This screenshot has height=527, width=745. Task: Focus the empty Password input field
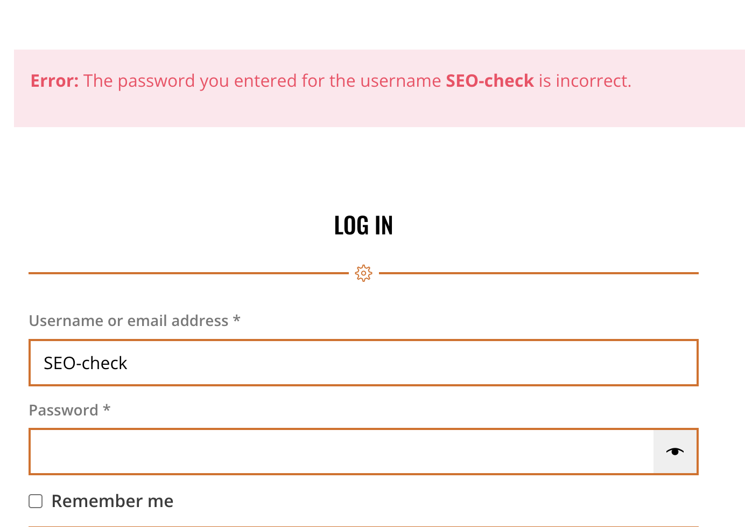coord(341,452)
